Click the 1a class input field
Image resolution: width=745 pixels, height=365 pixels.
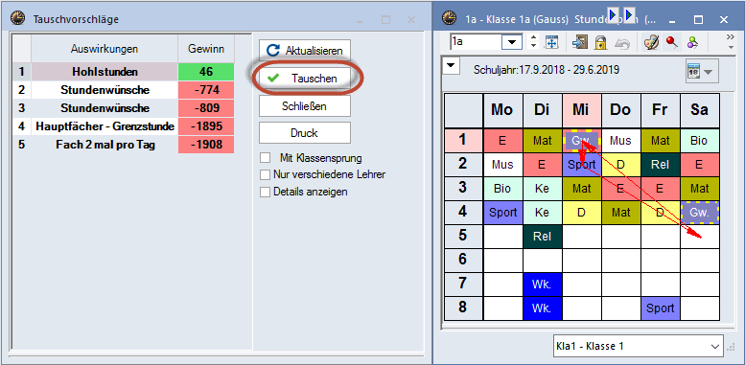pyautogui.click(x=477, y=42)
